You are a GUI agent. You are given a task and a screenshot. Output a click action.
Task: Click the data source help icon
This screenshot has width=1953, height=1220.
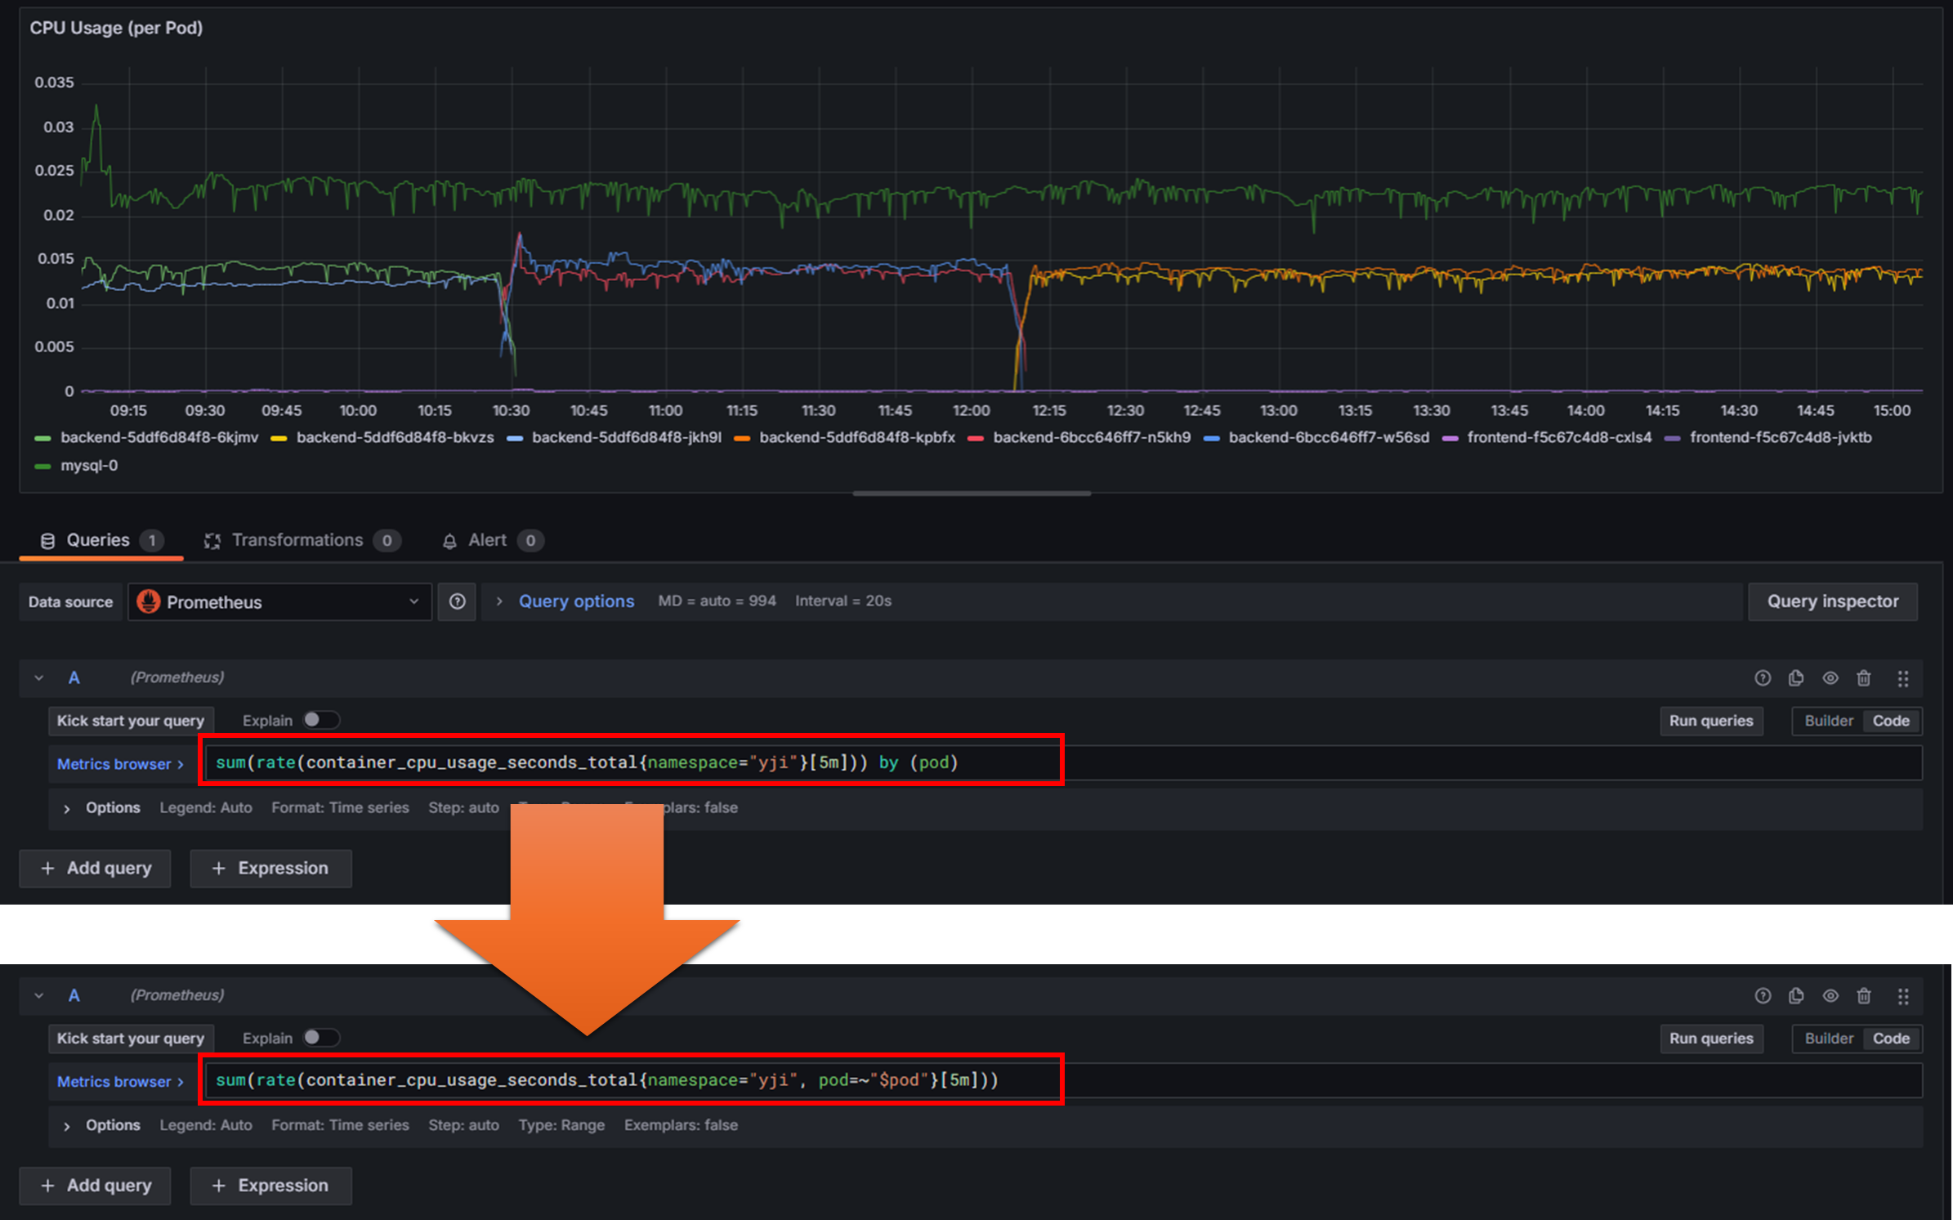tap(457, 602)
